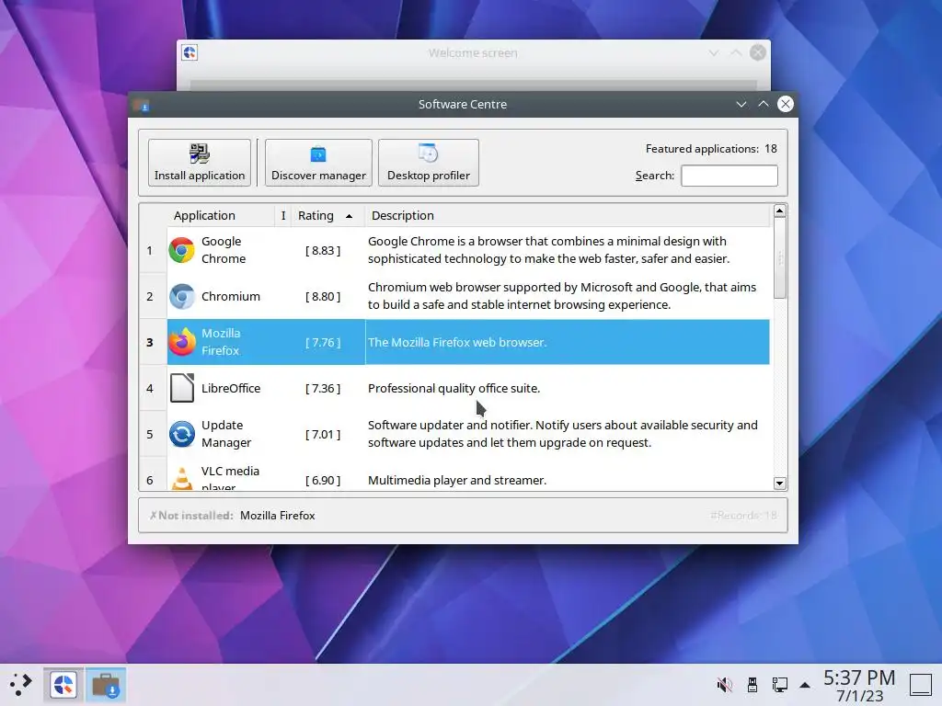Select the VLC cone icon
The image size is (942, 706).
(181, 478)
